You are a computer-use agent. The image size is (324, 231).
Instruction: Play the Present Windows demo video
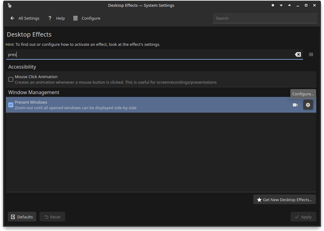[x=295, y=105]
